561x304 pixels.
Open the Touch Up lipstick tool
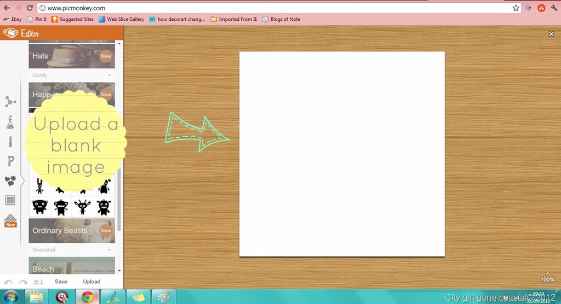[x=10, y=142]
